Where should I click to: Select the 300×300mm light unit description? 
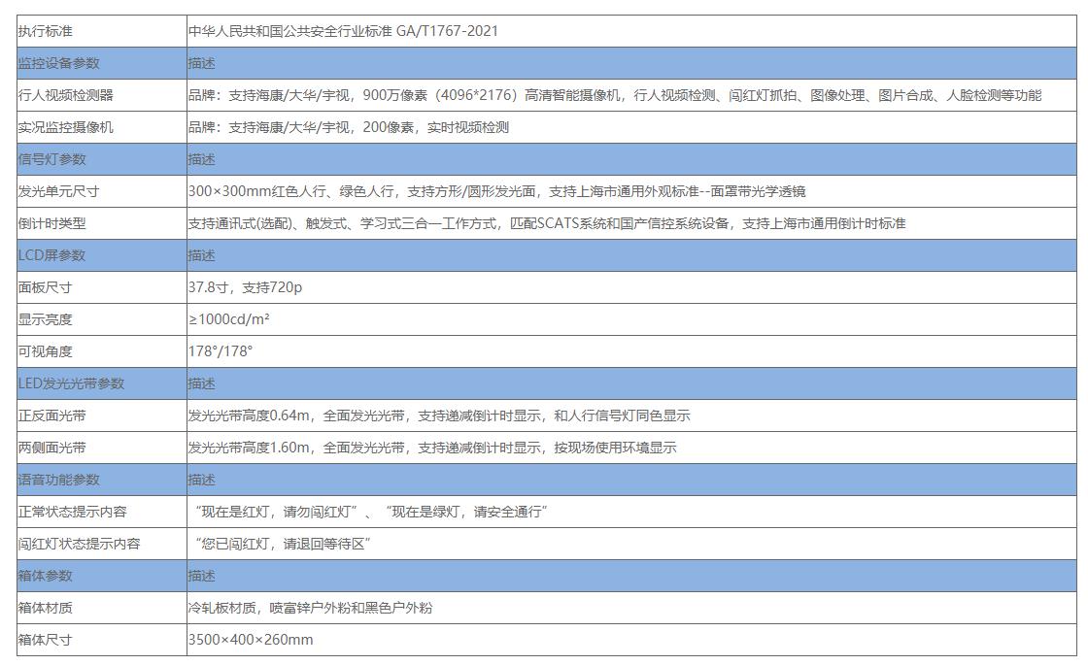tap(496, 191)
